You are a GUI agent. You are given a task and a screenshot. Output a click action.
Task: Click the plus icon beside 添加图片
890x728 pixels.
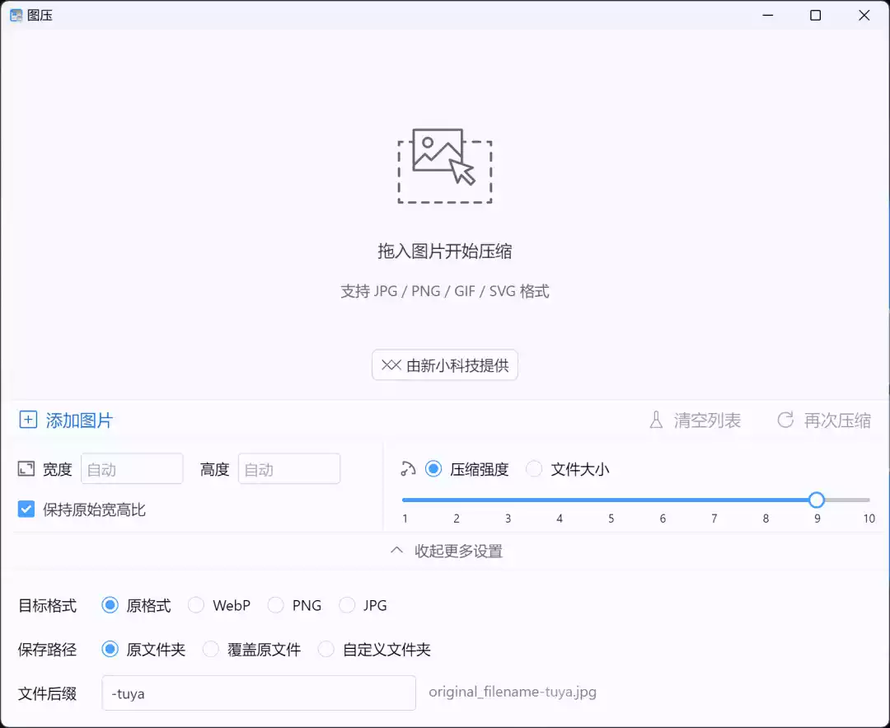tap(28, 420)
